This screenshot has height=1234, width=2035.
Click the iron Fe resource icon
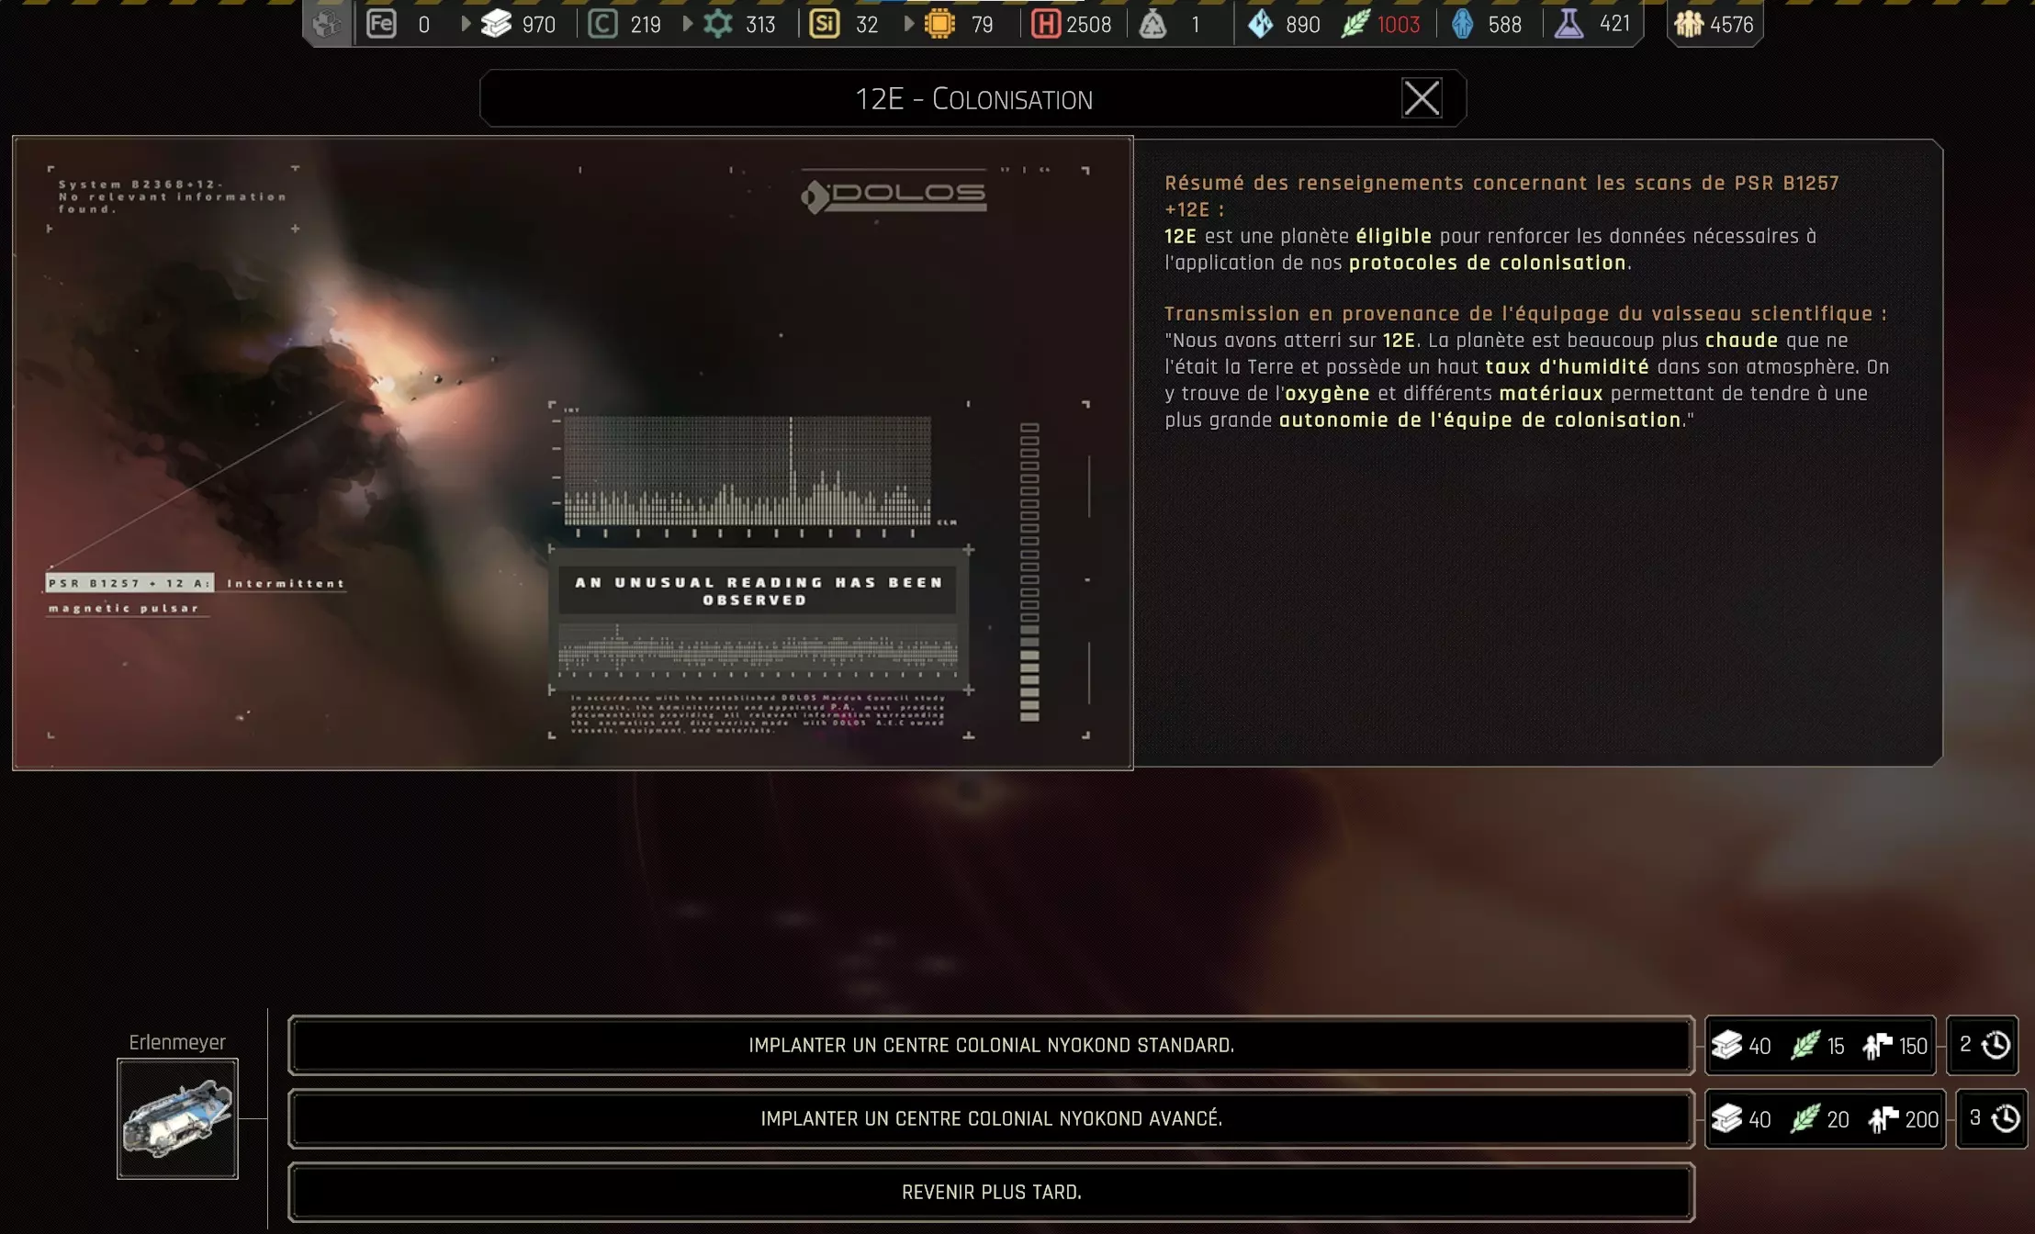[381, 24]
